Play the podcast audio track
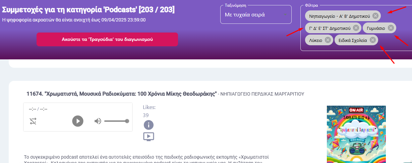 pos(78,121)
